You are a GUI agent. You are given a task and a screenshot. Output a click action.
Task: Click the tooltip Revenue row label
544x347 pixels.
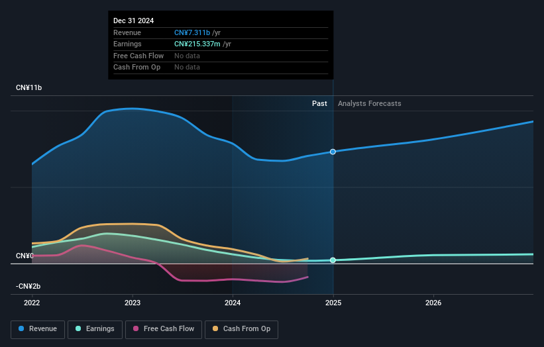(127, 32)
